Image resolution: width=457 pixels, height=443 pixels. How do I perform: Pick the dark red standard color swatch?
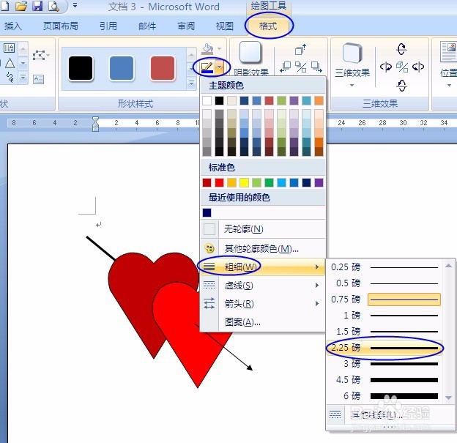click(x=207, y=183)
